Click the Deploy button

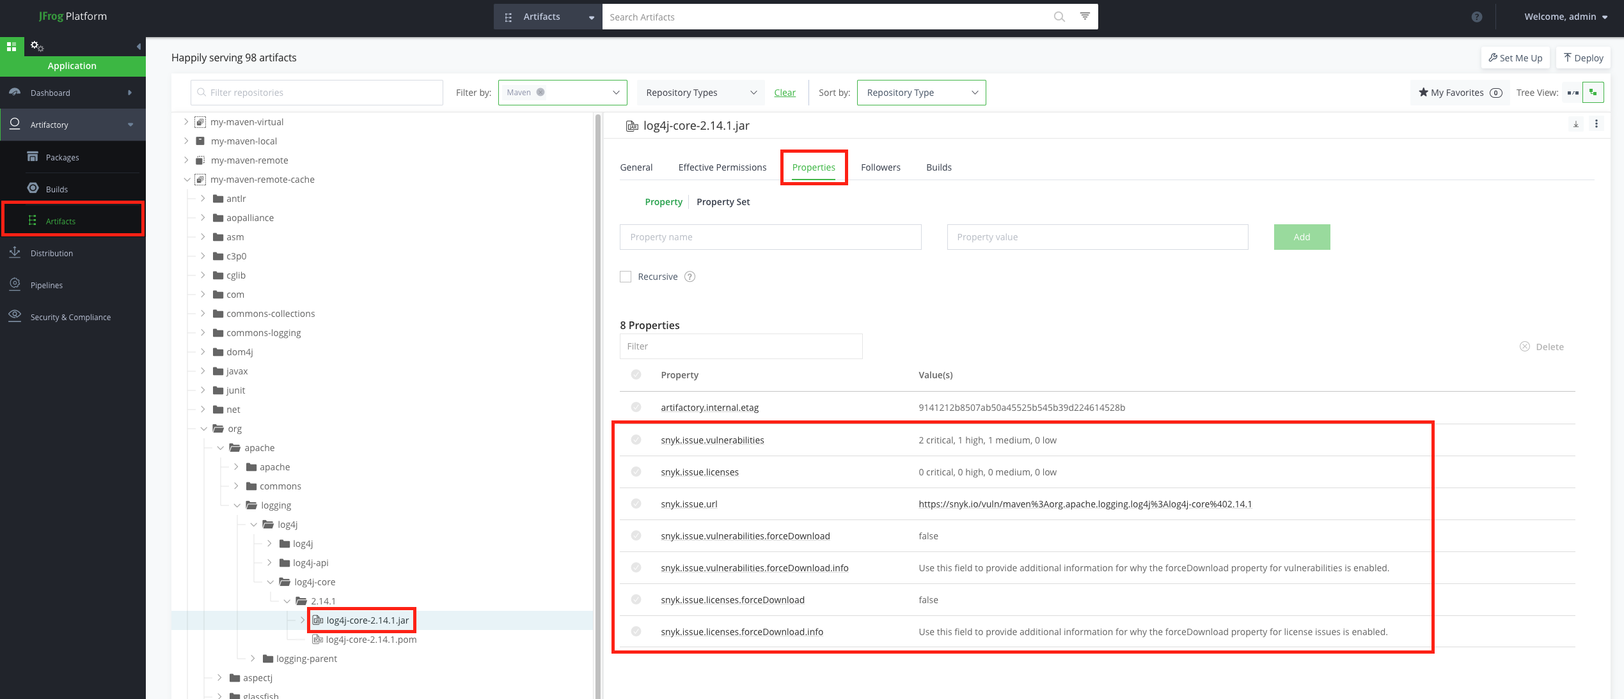pyautogui.click(x=1583, y=58)
